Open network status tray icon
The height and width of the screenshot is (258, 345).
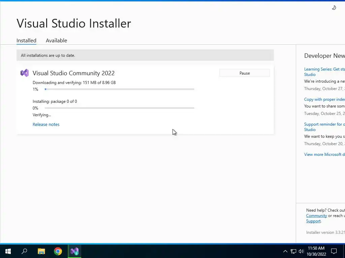(x=293, y=251)
